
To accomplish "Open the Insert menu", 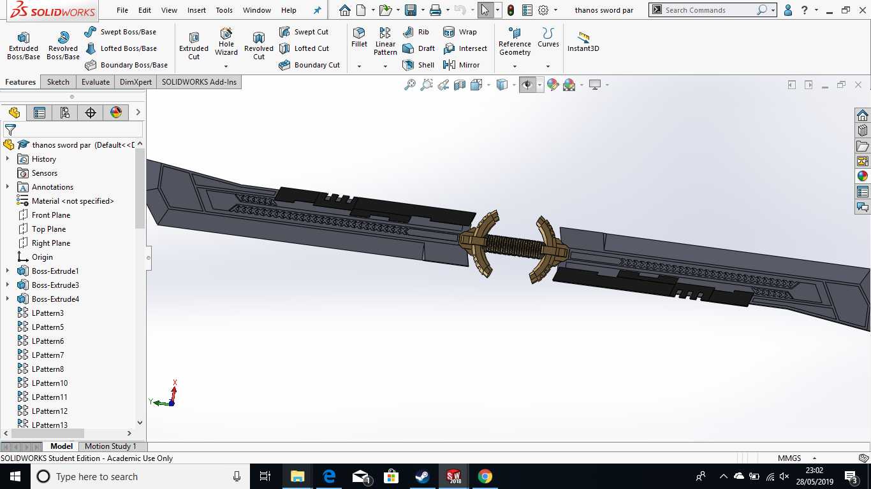I will tap(196, 10).
